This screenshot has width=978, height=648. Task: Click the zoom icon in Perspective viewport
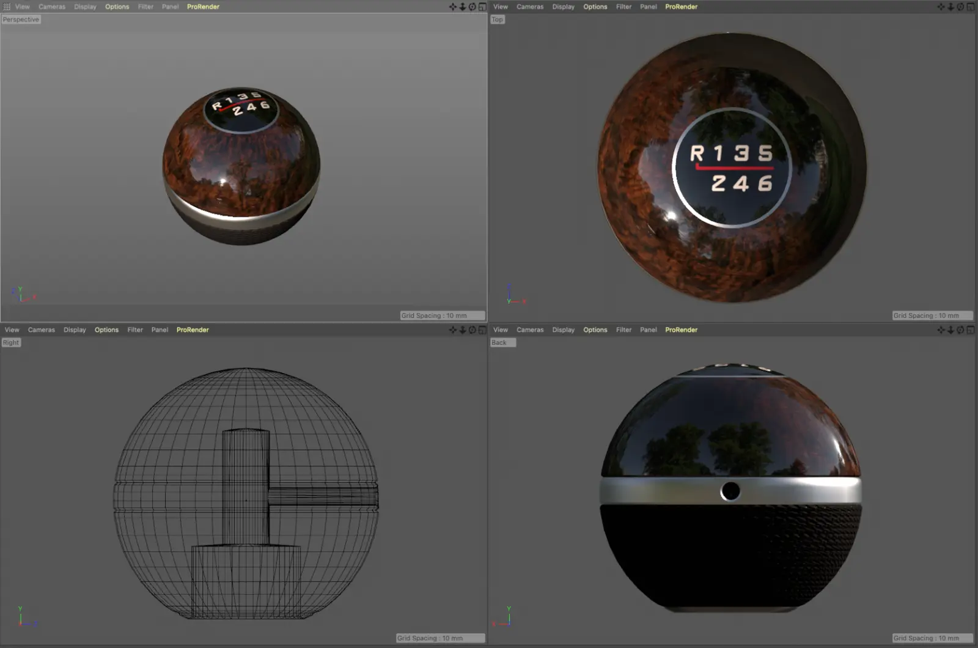tap(462, 7)
